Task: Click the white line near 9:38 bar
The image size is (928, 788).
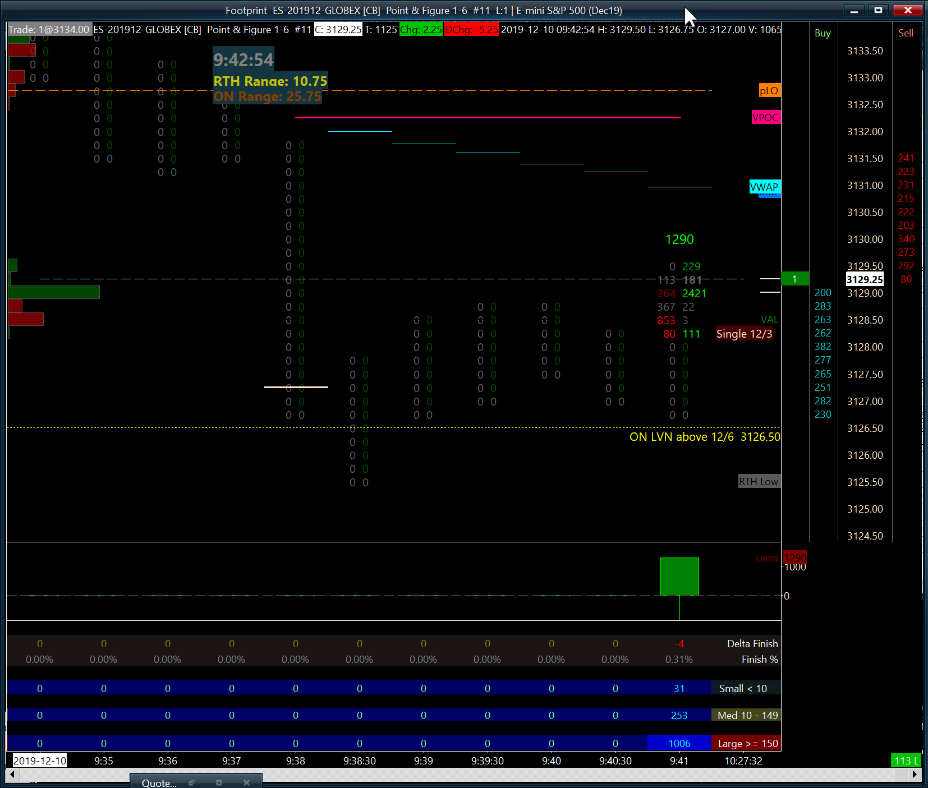Action: [296, 387]
